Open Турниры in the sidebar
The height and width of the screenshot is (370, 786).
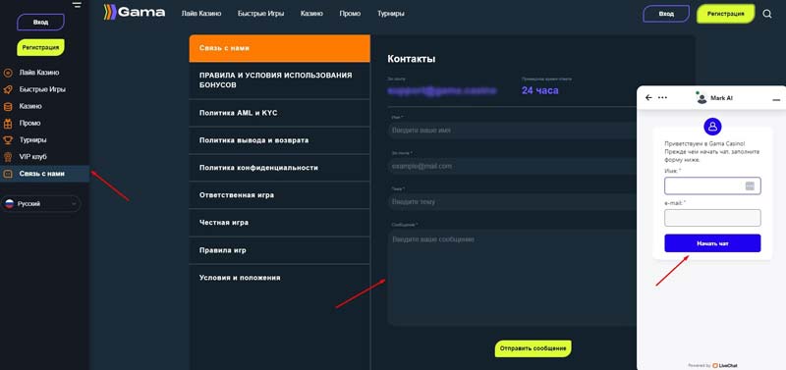point(32,140)
